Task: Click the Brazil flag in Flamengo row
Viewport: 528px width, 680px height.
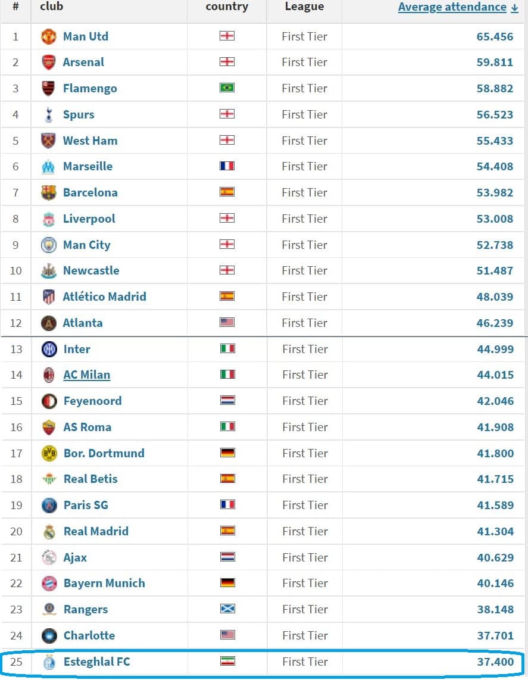Action: [x=227, y=88]
